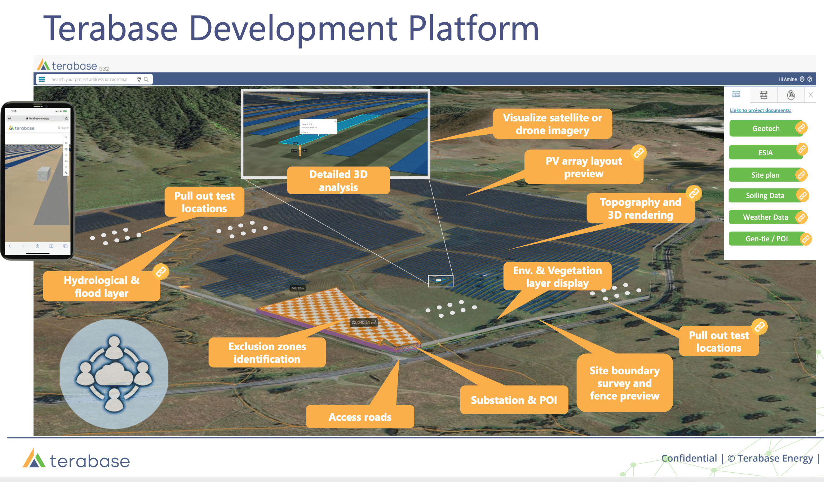The width and height of the screenshot is (824, 482).
Task: Switch to the first panel tab with the blue layout icon
Action: pyautogui.click(x=736, y=94)
